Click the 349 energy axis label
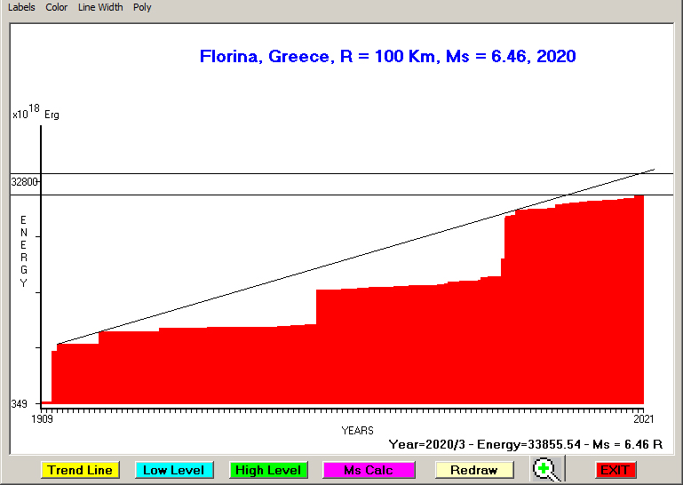The width and height of the screenshot is (683, 485). 19,404
